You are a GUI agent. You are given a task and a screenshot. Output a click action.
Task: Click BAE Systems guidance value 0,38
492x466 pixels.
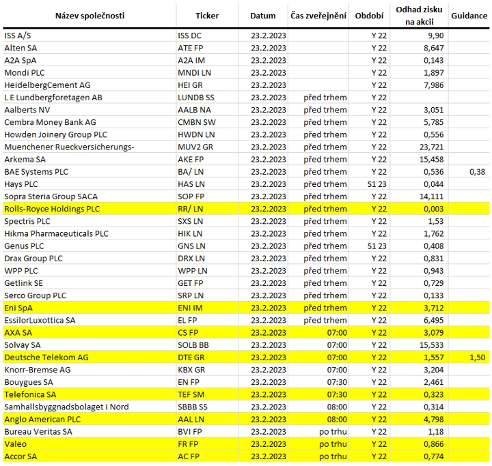[x=477, y=172]
